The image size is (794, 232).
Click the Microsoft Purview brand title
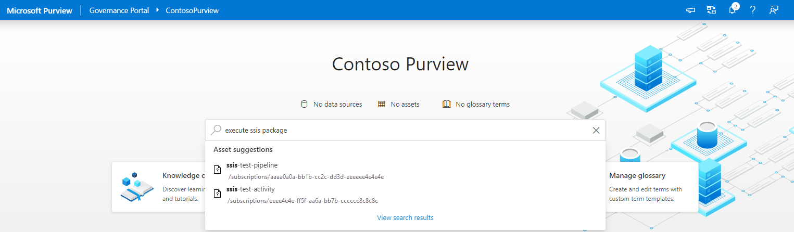(40, 10)
